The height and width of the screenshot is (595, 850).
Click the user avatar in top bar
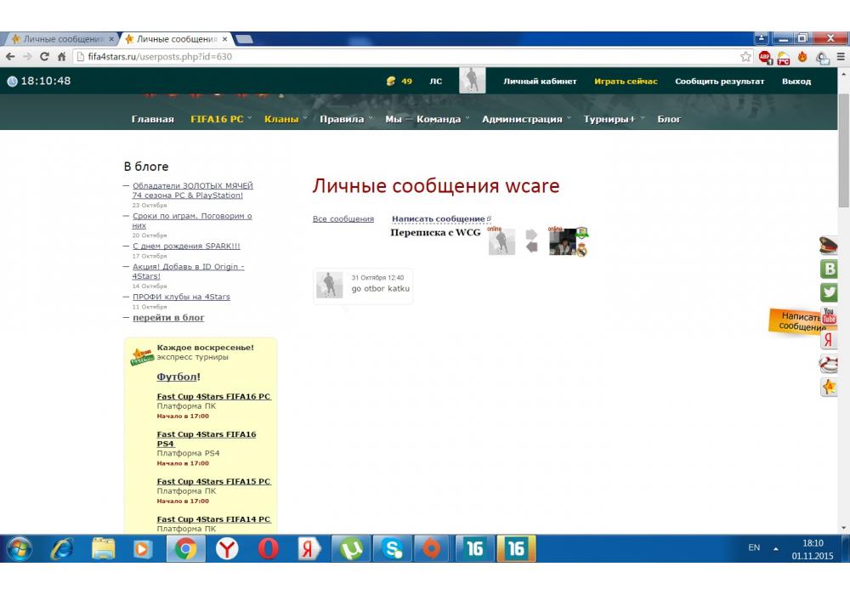[x=473, y=81]
